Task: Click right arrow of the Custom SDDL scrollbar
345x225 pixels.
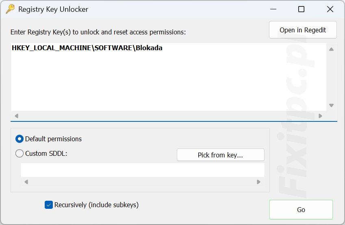Action: (258, 182)
